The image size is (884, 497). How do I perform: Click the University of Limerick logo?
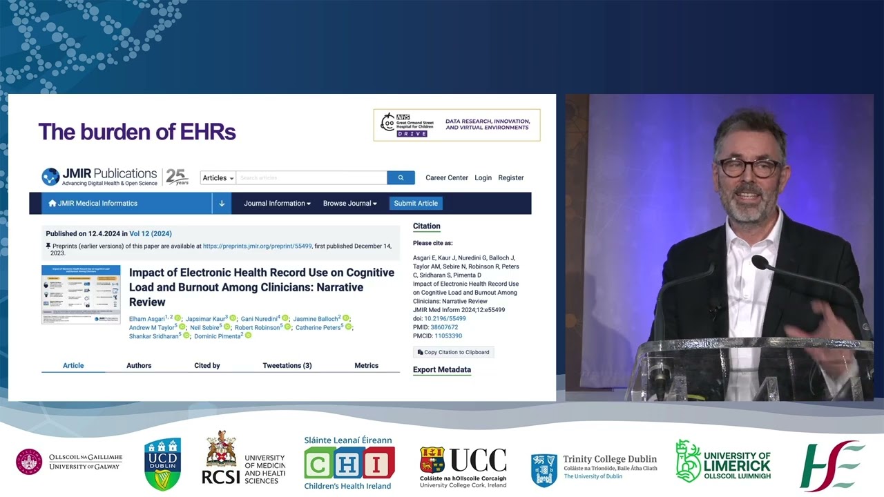[x=723, y=462]
